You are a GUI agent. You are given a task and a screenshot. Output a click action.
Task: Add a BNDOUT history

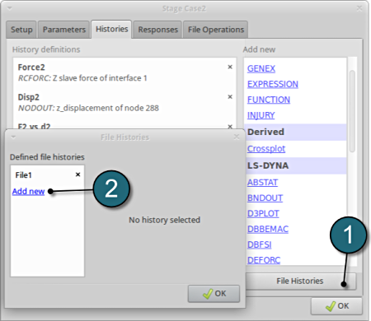click(x=265, y=198)
